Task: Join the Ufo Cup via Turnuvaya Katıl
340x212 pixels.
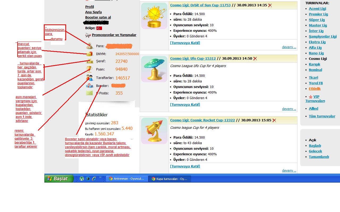Action: pyautogui.click(x=185, y=104)
